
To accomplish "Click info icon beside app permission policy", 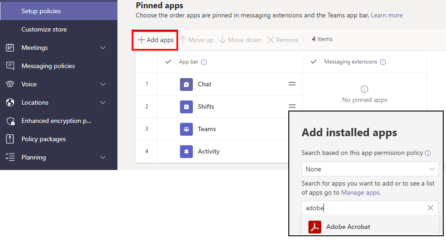I will point(428,153).
